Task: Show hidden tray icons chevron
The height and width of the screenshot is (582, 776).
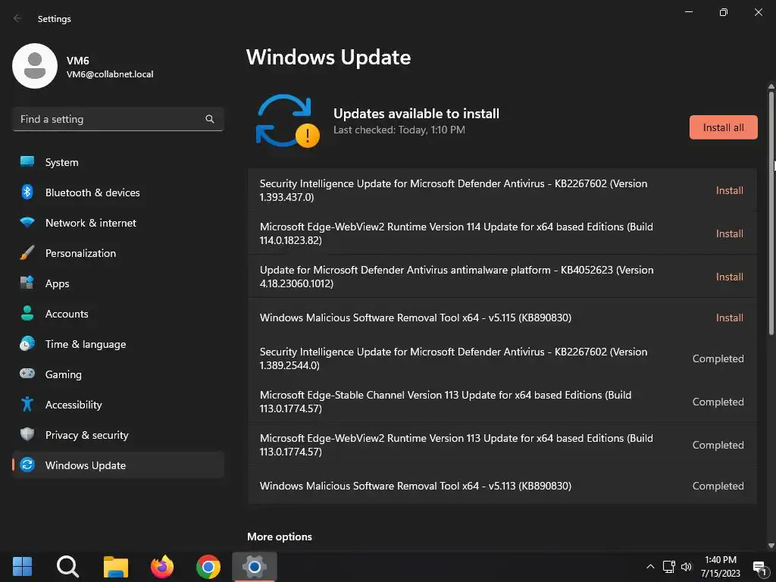Action: (650, 567)
